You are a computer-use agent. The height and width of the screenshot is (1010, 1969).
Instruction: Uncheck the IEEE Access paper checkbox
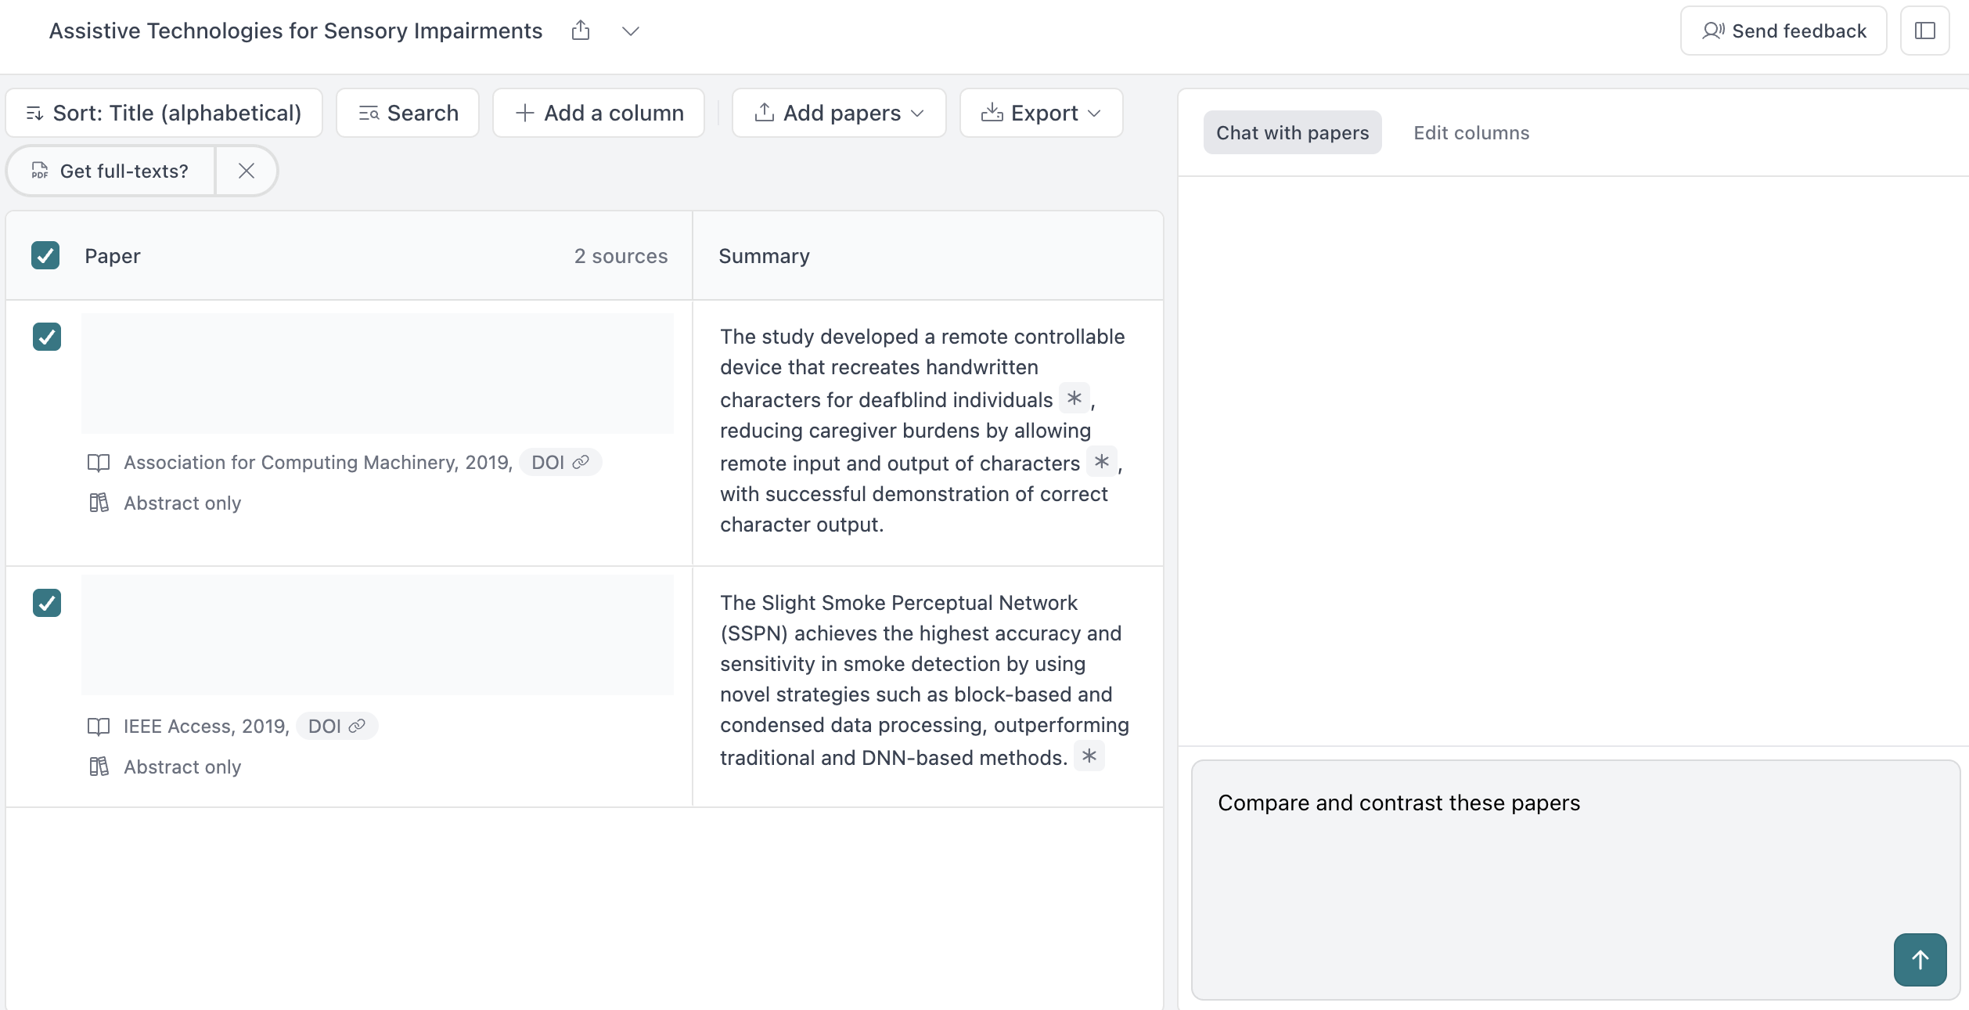(x=47, y=603)
